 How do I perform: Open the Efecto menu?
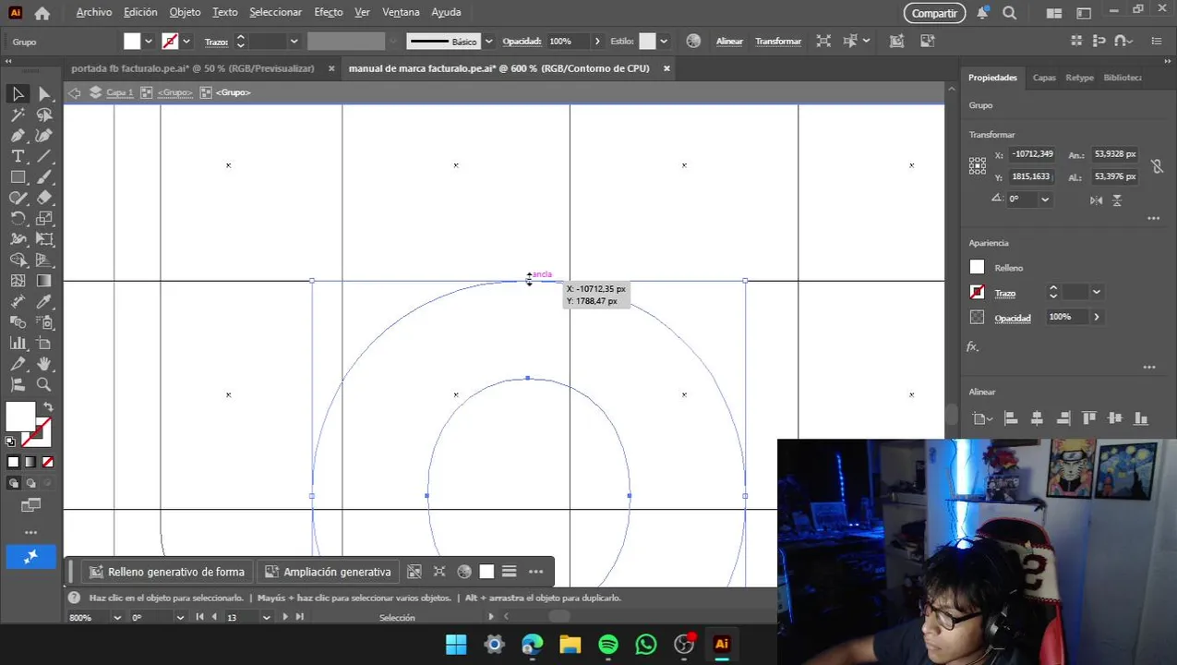(x=329, y=12)
